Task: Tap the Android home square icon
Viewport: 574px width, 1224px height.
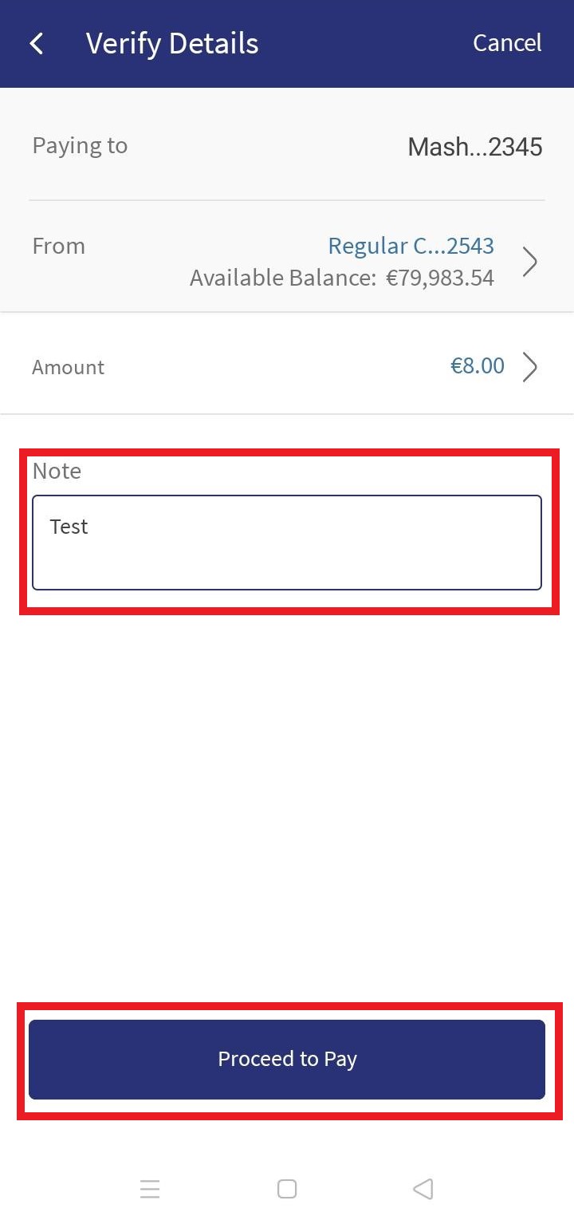Action: 287,1189
